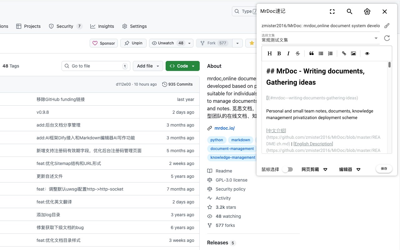Click commit message 添加log目录
This screenshot has width=400, height=250.
point(48,215)
